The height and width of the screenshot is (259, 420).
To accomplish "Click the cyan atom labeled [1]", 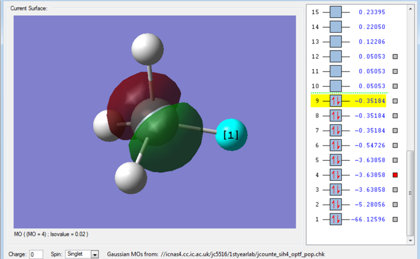I will pos(230,134).
